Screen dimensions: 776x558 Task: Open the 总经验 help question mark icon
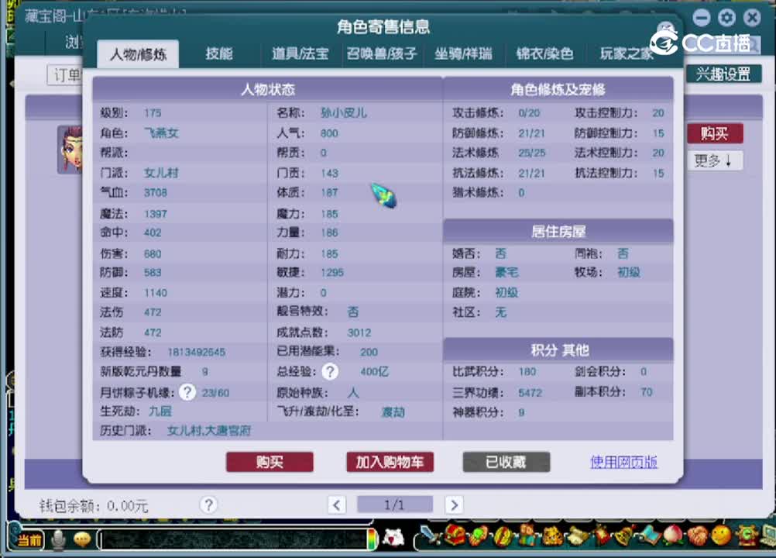pos(330,372)
